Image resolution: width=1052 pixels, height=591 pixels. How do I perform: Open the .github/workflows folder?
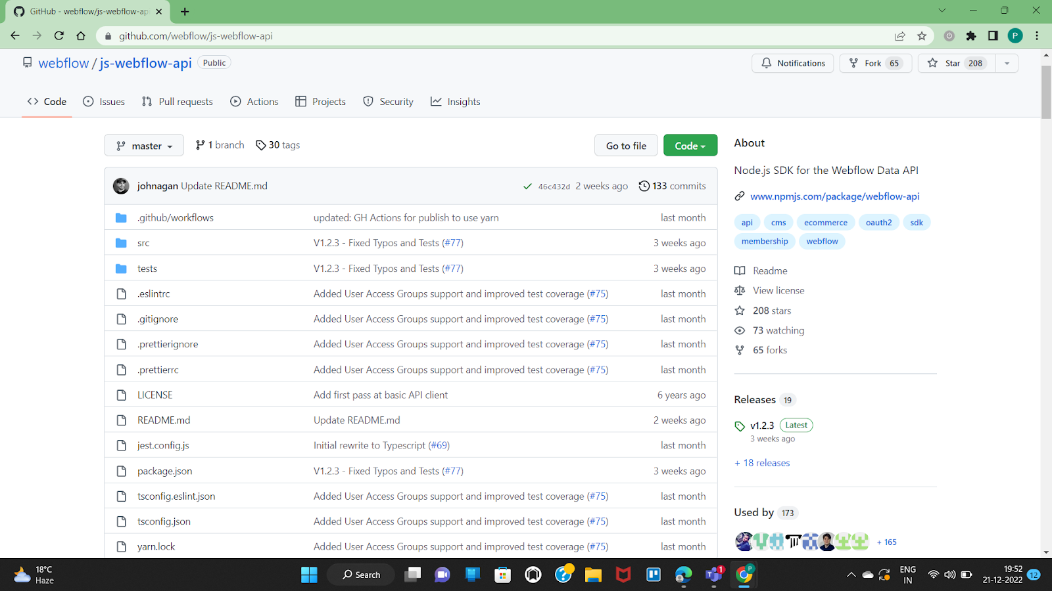(x=176, y=217)
